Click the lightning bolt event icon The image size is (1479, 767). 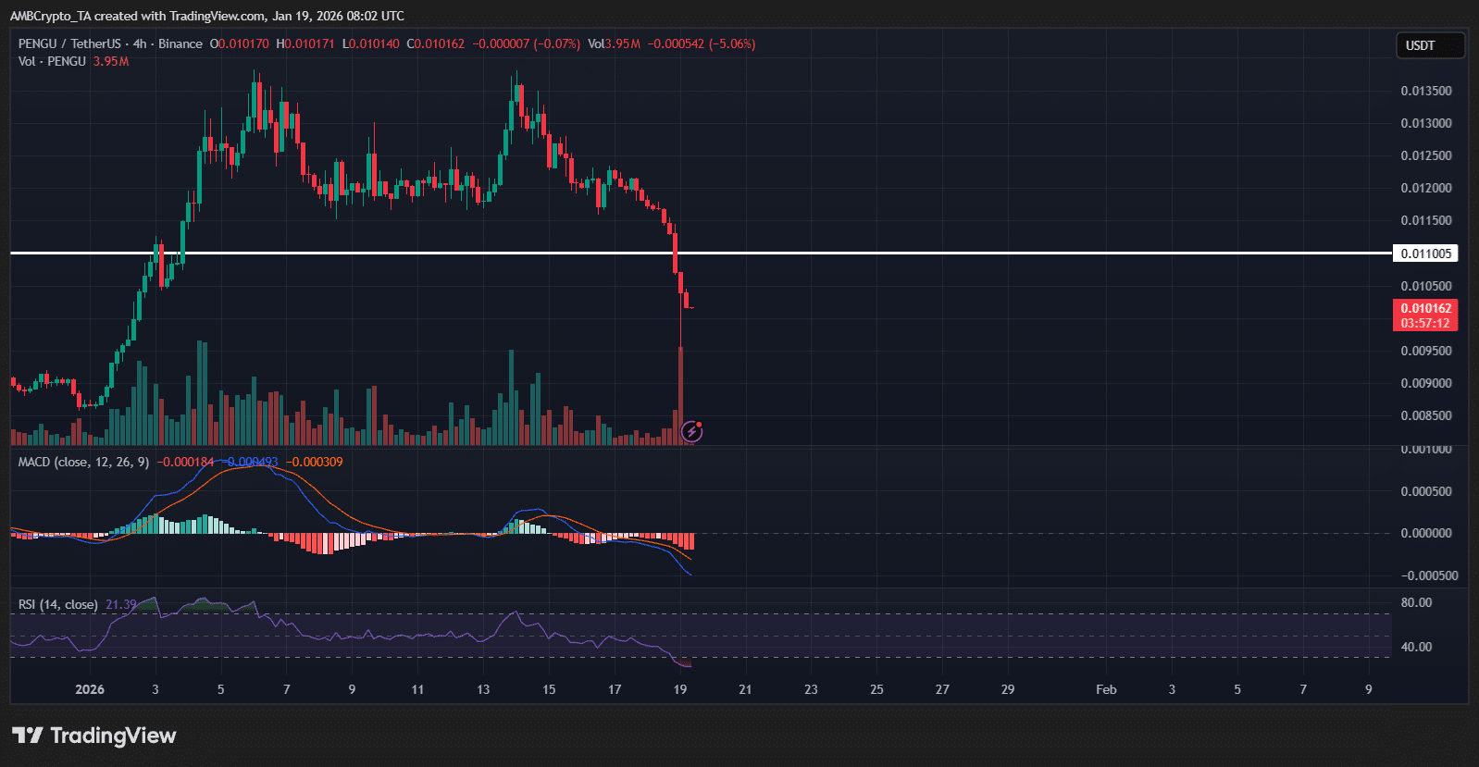[x=691, y=431]
